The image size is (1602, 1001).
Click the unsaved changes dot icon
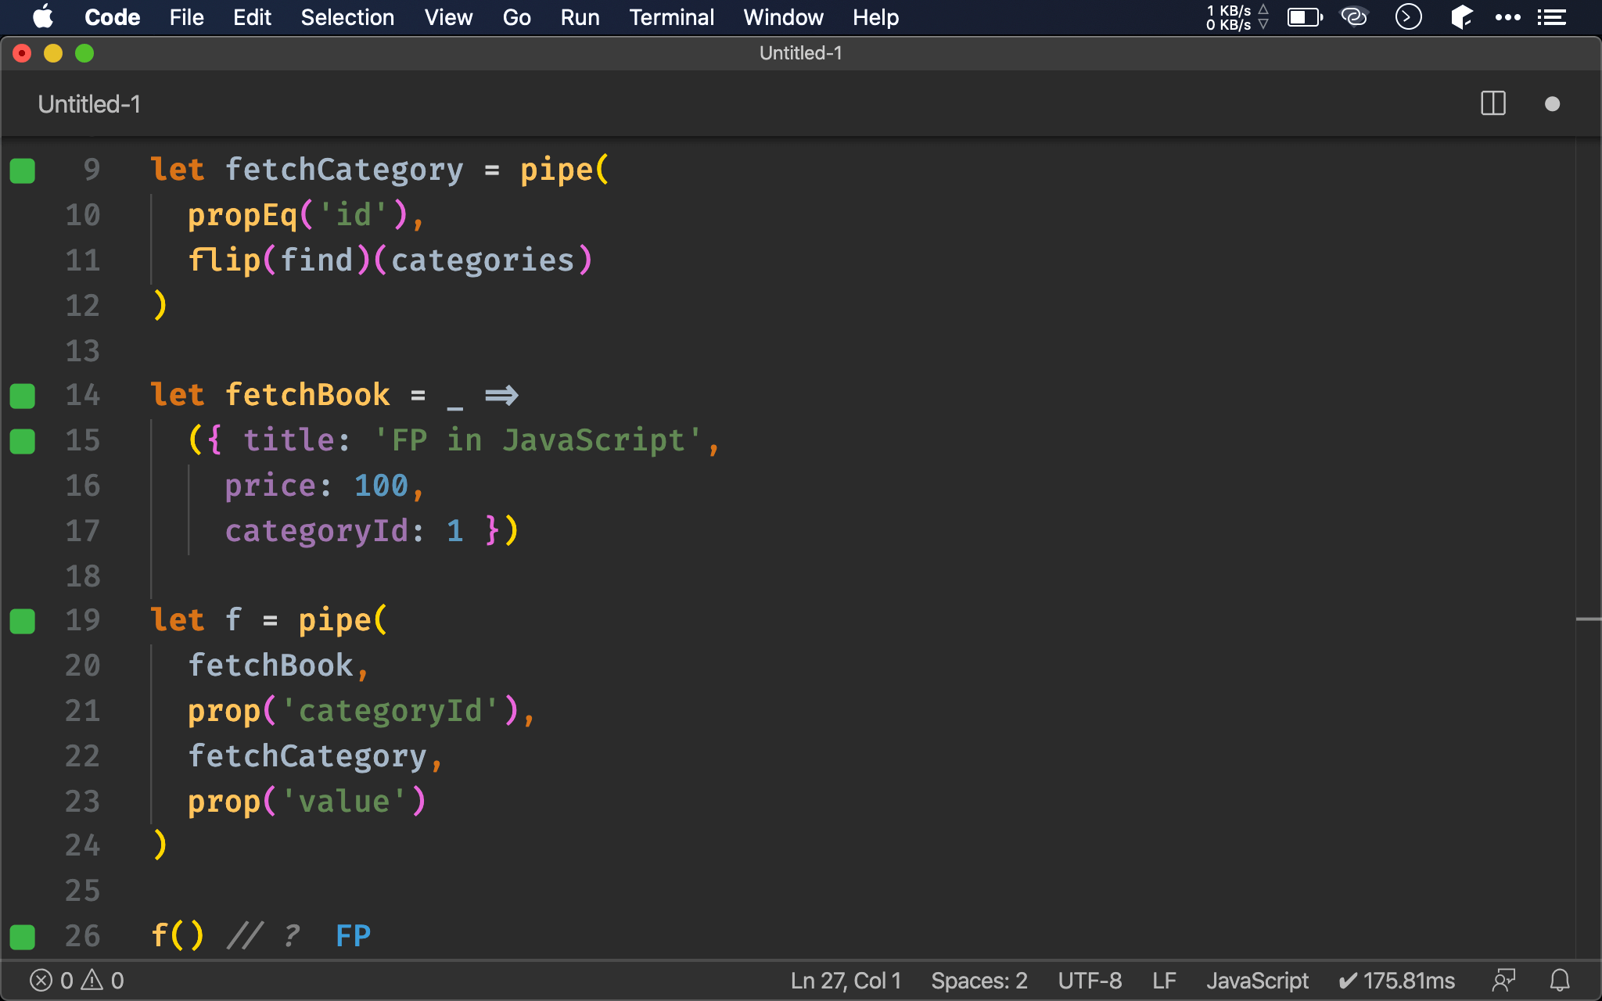pos(1552,104)
